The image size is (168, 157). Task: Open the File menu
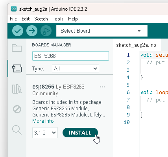click(x=13, y=19)
